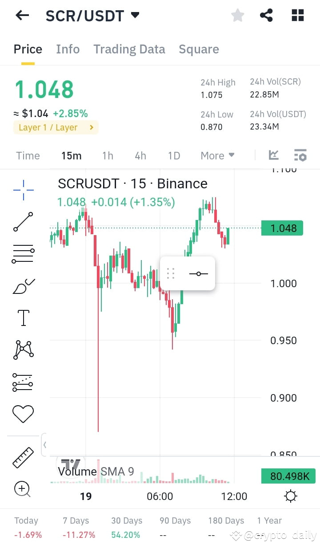Open the Layer 1 / Layer tag chevron
Viewport: 320px width, 545px height.
click(x=92, y=128)
